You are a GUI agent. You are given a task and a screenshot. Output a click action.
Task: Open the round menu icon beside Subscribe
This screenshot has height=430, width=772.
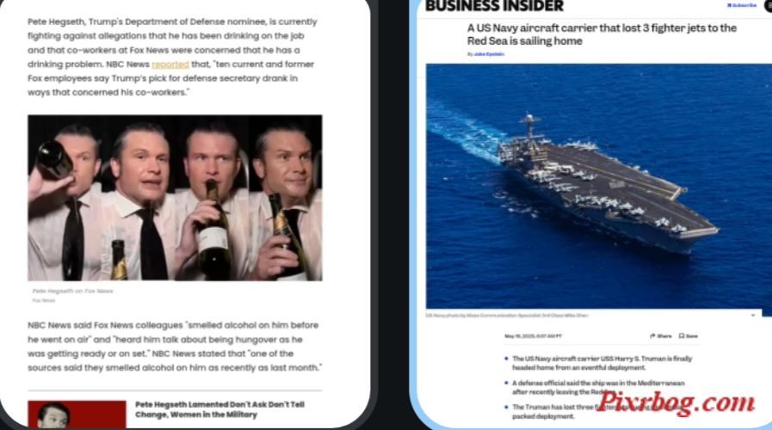pos(768,5)
